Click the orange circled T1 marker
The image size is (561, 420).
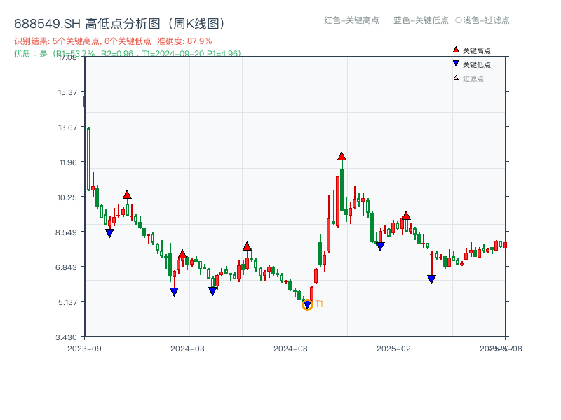(x=309, y=304)
